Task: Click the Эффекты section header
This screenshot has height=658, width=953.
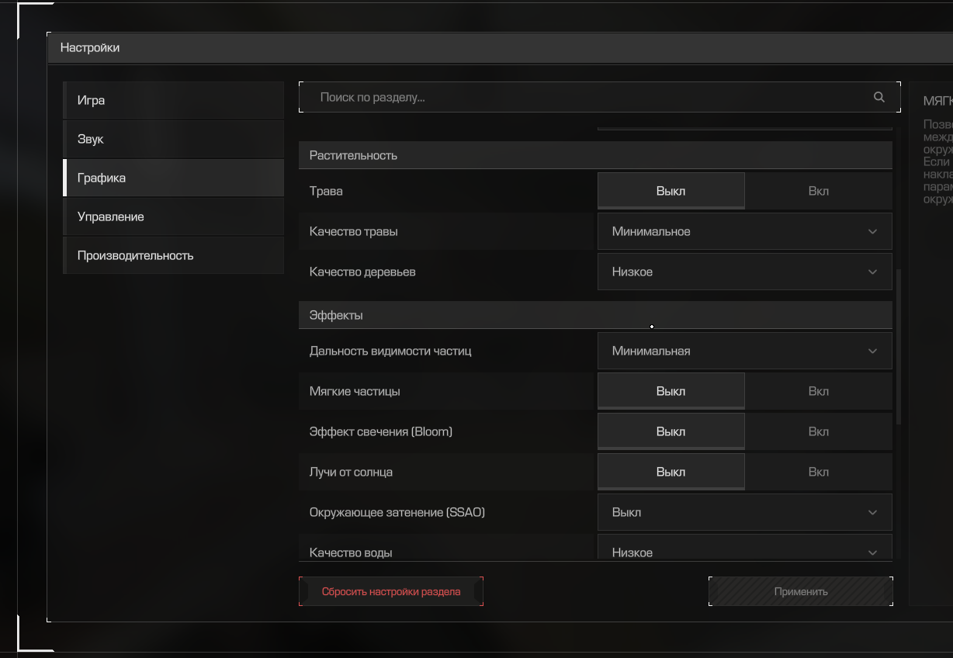Action: pyautogui.click(x=595, y=315)
